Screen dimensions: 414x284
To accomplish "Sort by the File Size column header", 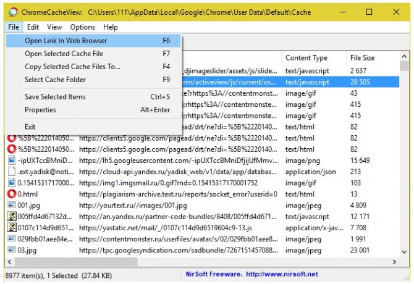I will [361, 58].
